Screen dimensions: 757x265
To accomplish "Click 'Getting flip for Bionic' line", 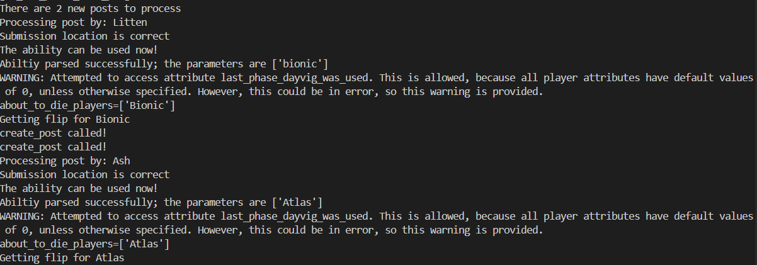I will (65, 120).
